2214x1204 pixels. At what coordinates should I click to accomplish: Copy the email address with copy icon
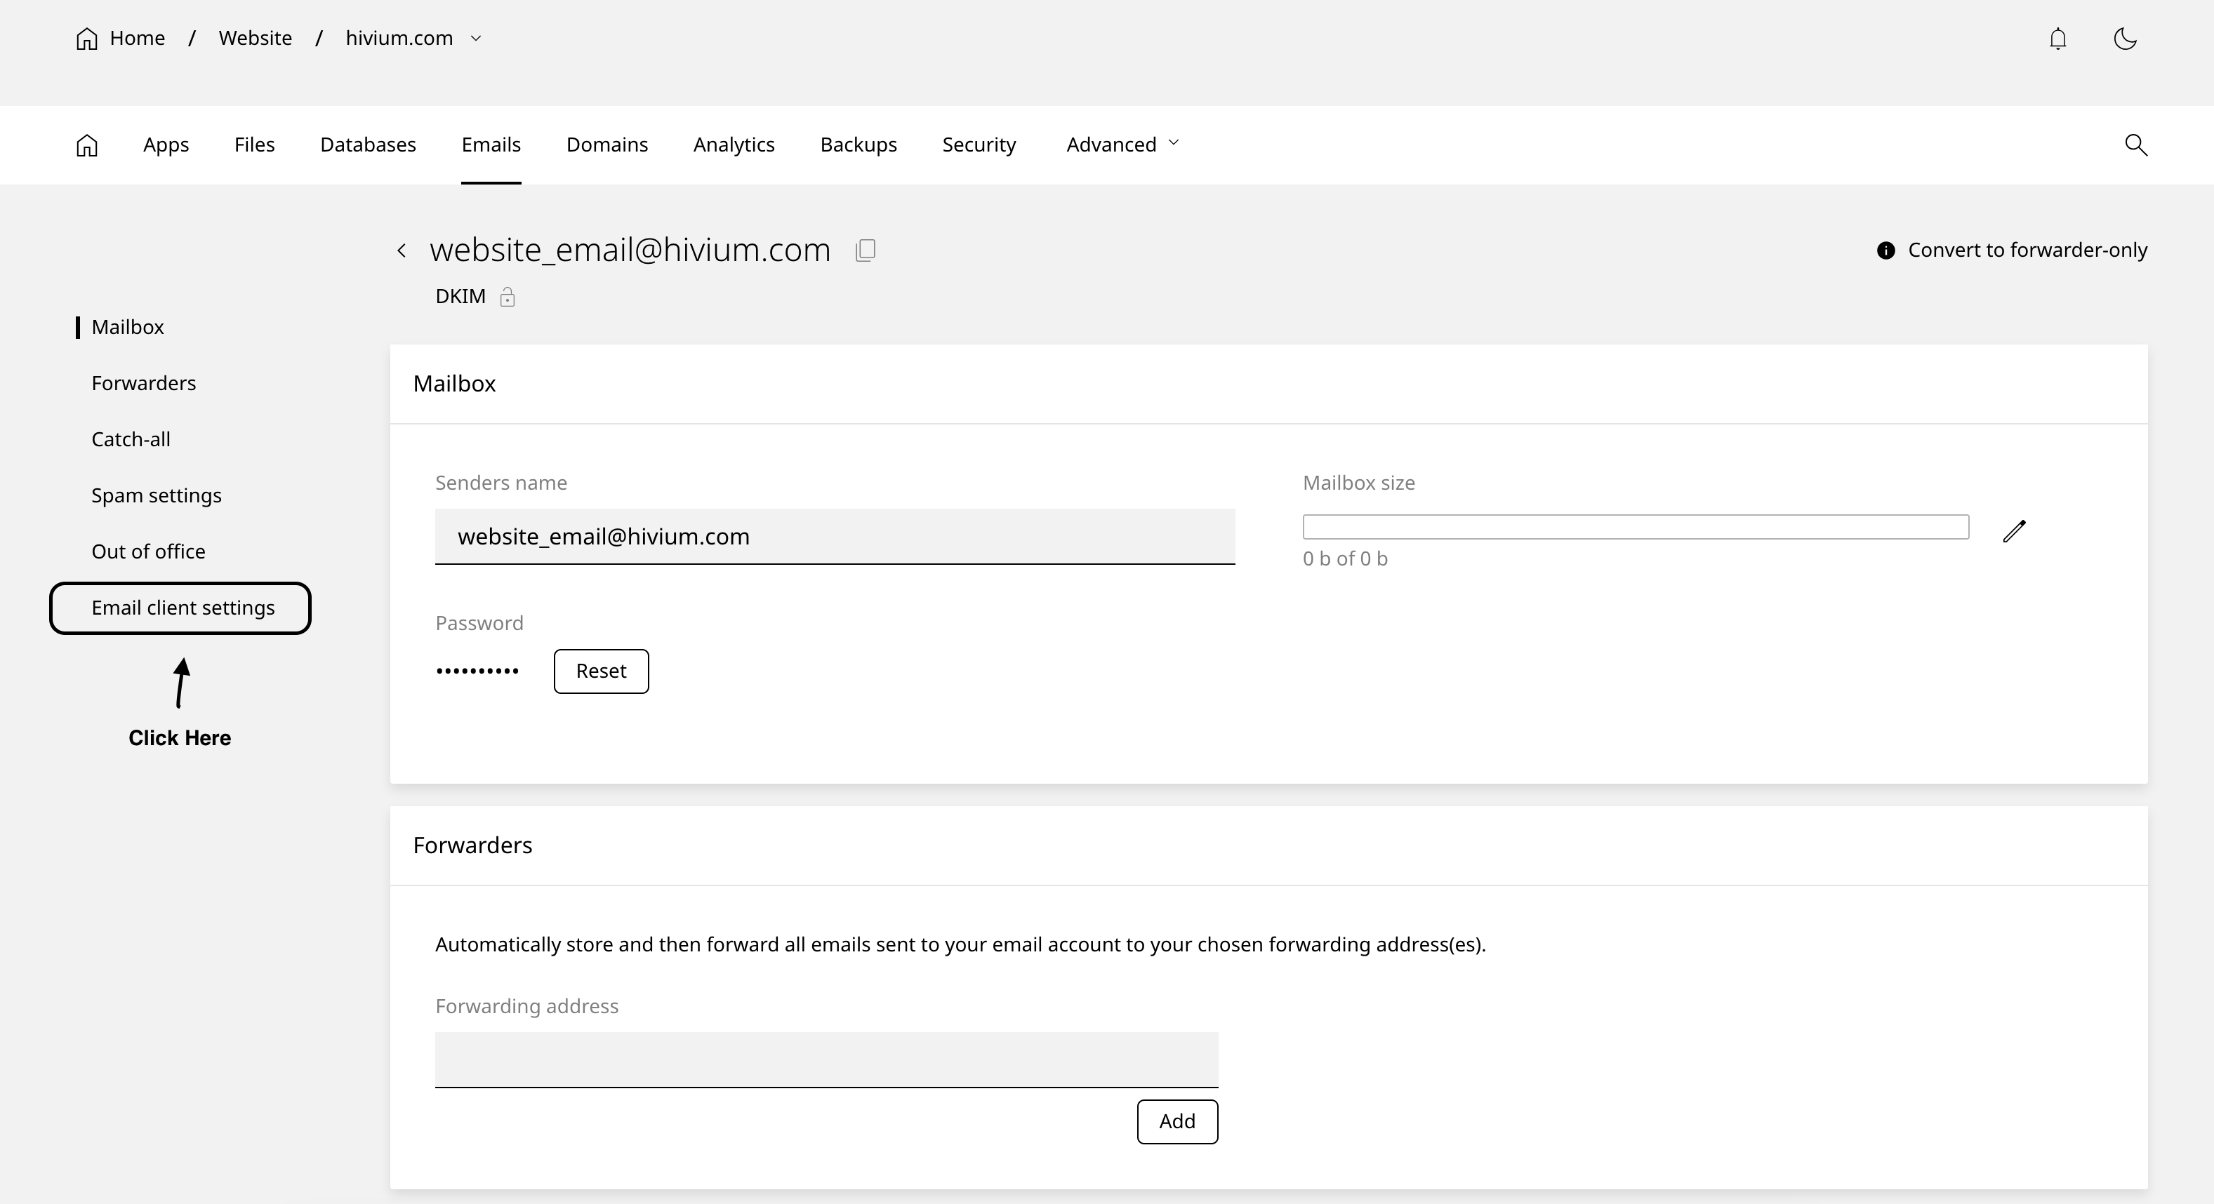coord(866,250)
